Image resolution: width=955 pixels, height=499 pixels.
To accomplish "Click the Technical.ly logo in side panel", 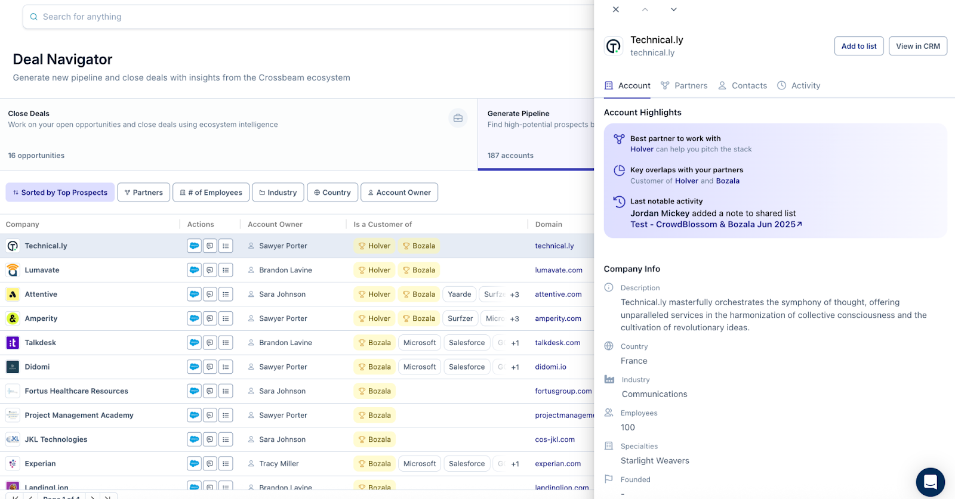I will (614, 46).
